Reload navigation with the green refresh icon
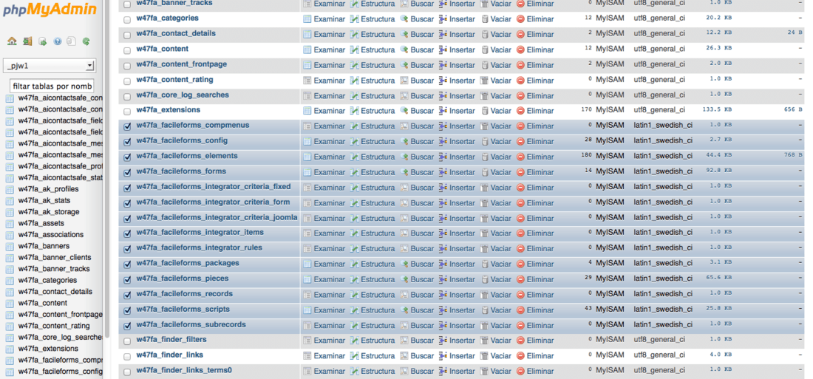 click(86, 41)
